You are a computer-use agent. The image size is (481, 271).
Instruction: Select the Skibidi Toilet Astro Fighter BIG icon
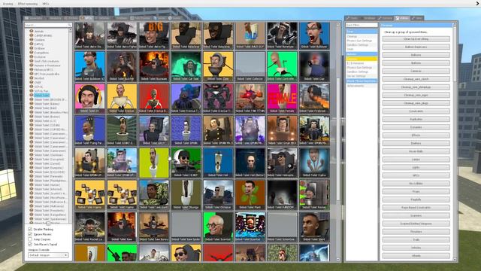153,35
